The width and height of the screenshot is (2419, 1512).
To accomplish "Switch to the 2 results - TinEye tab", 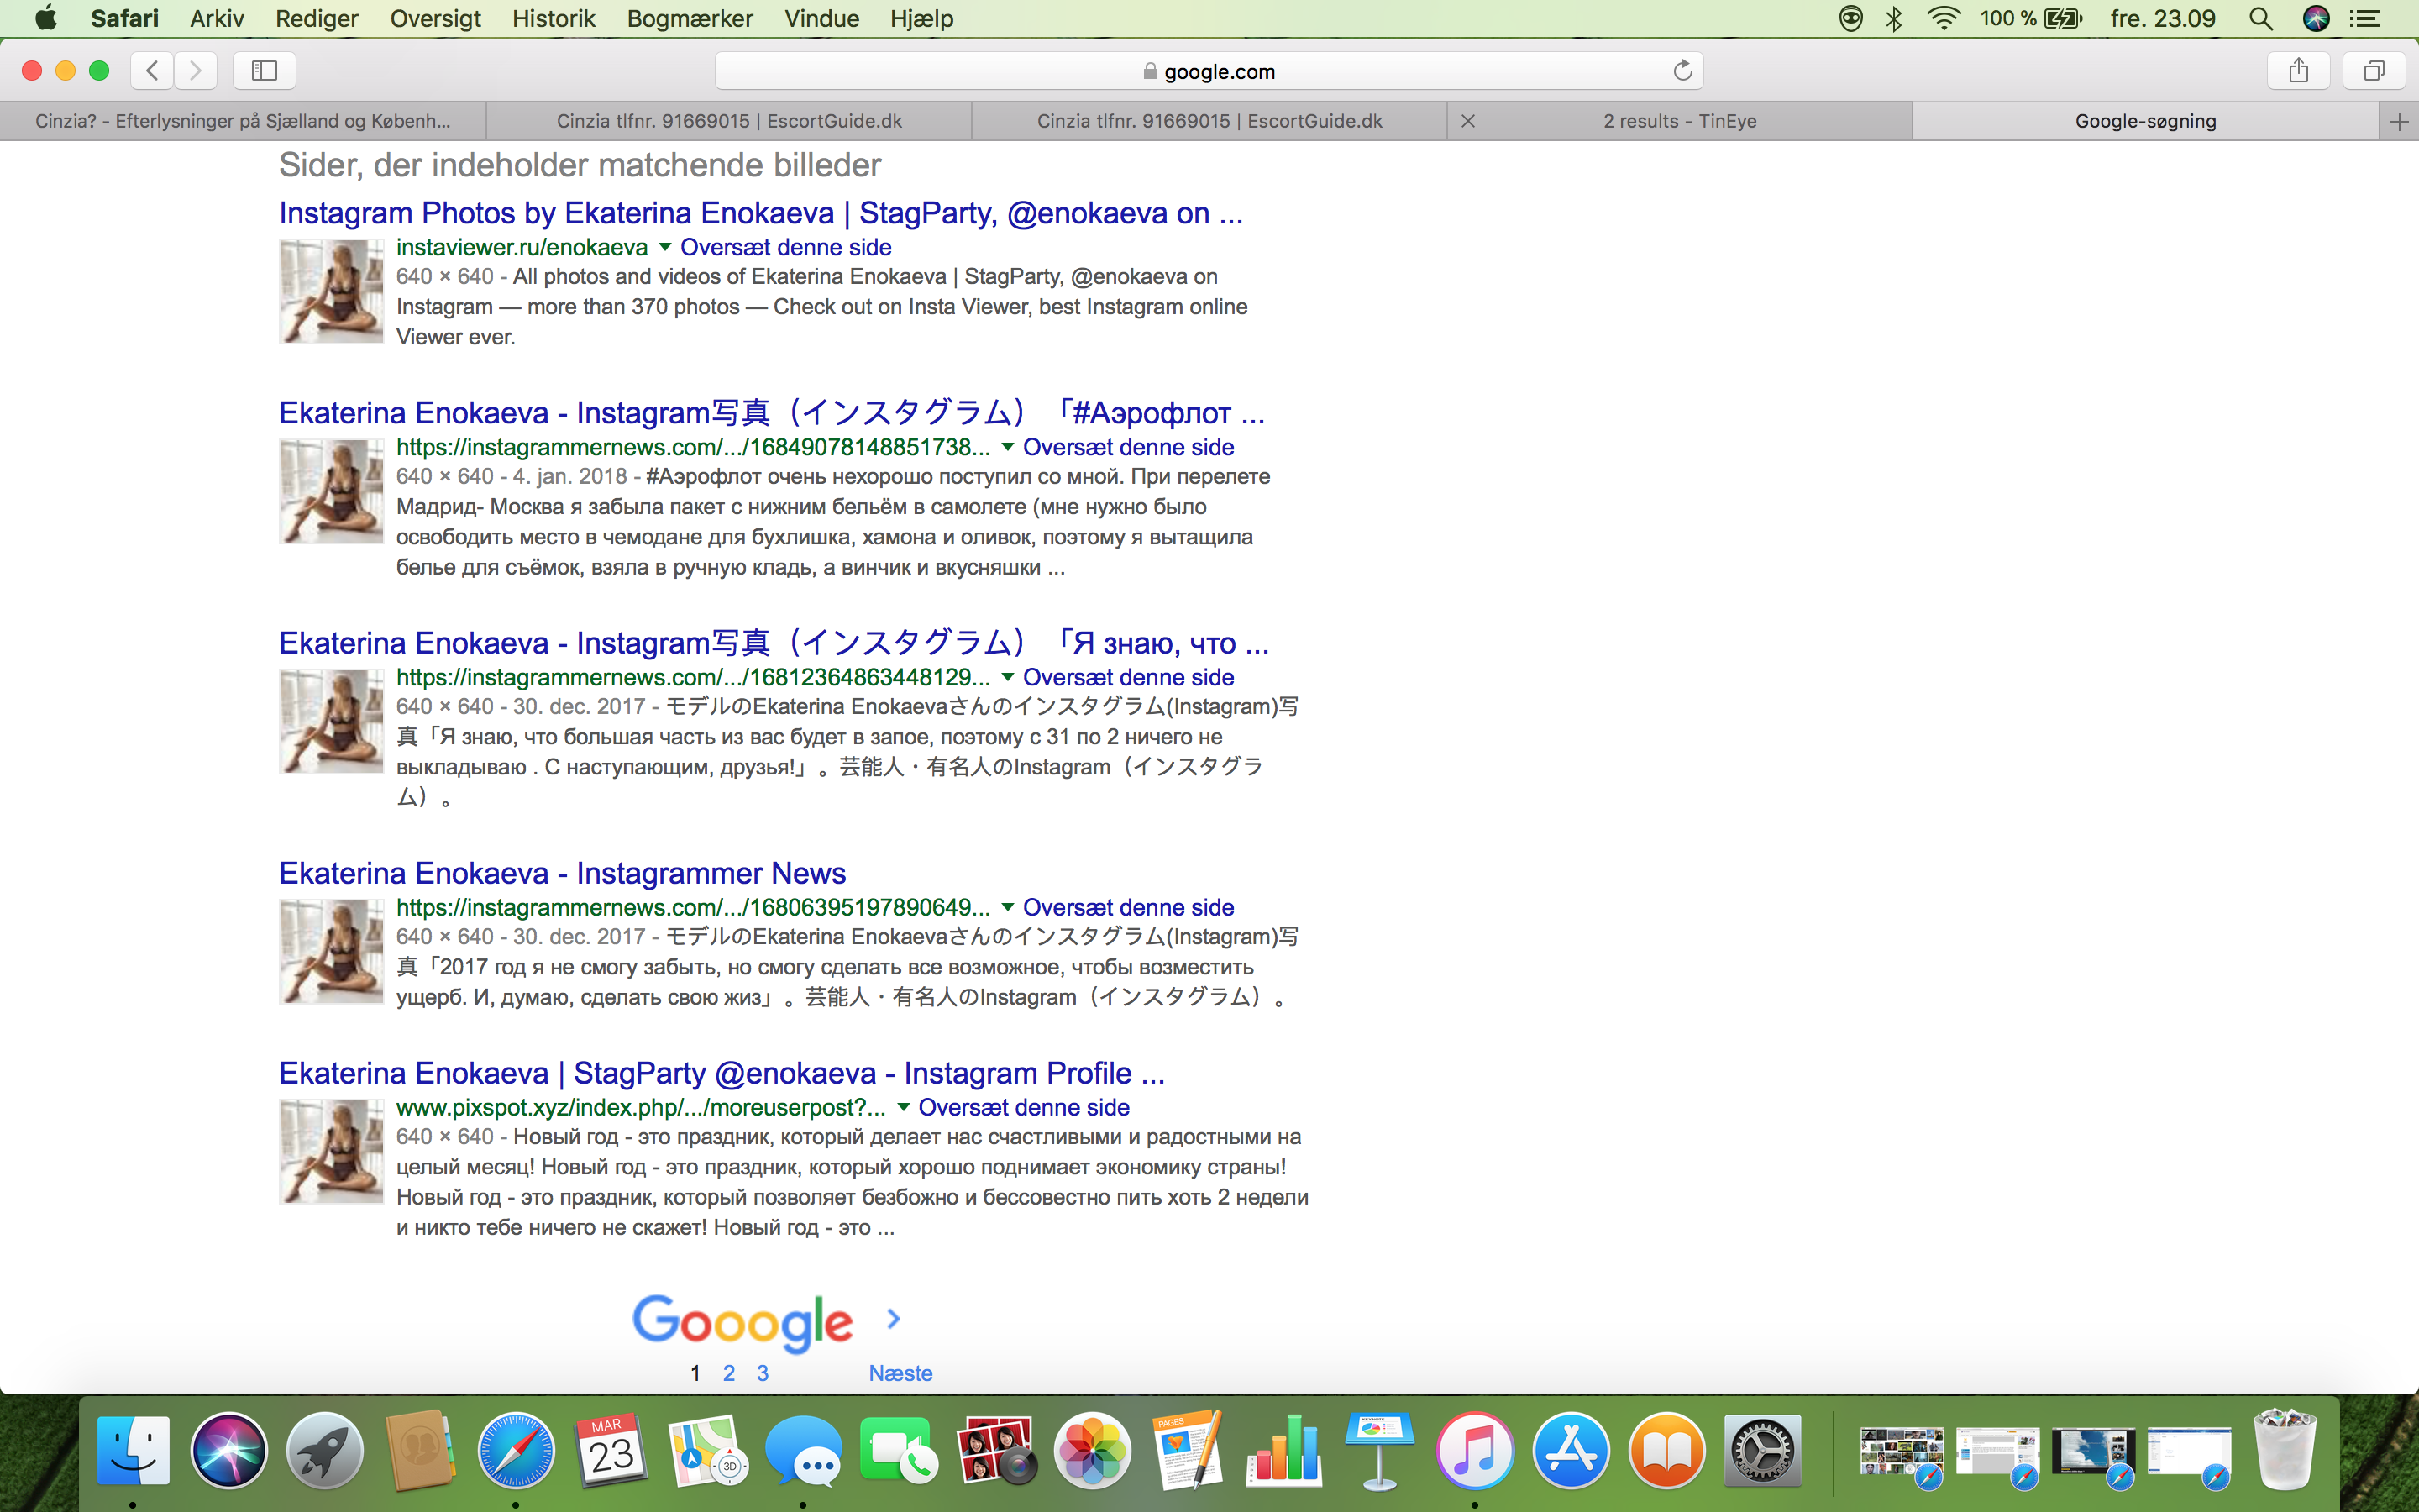I will 1679,121.
